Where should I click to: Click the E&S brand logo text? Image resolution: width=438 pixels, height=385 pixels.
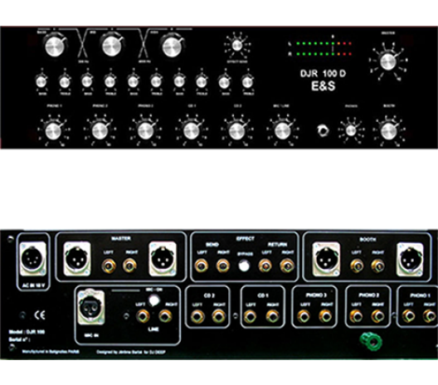[323, 86]
